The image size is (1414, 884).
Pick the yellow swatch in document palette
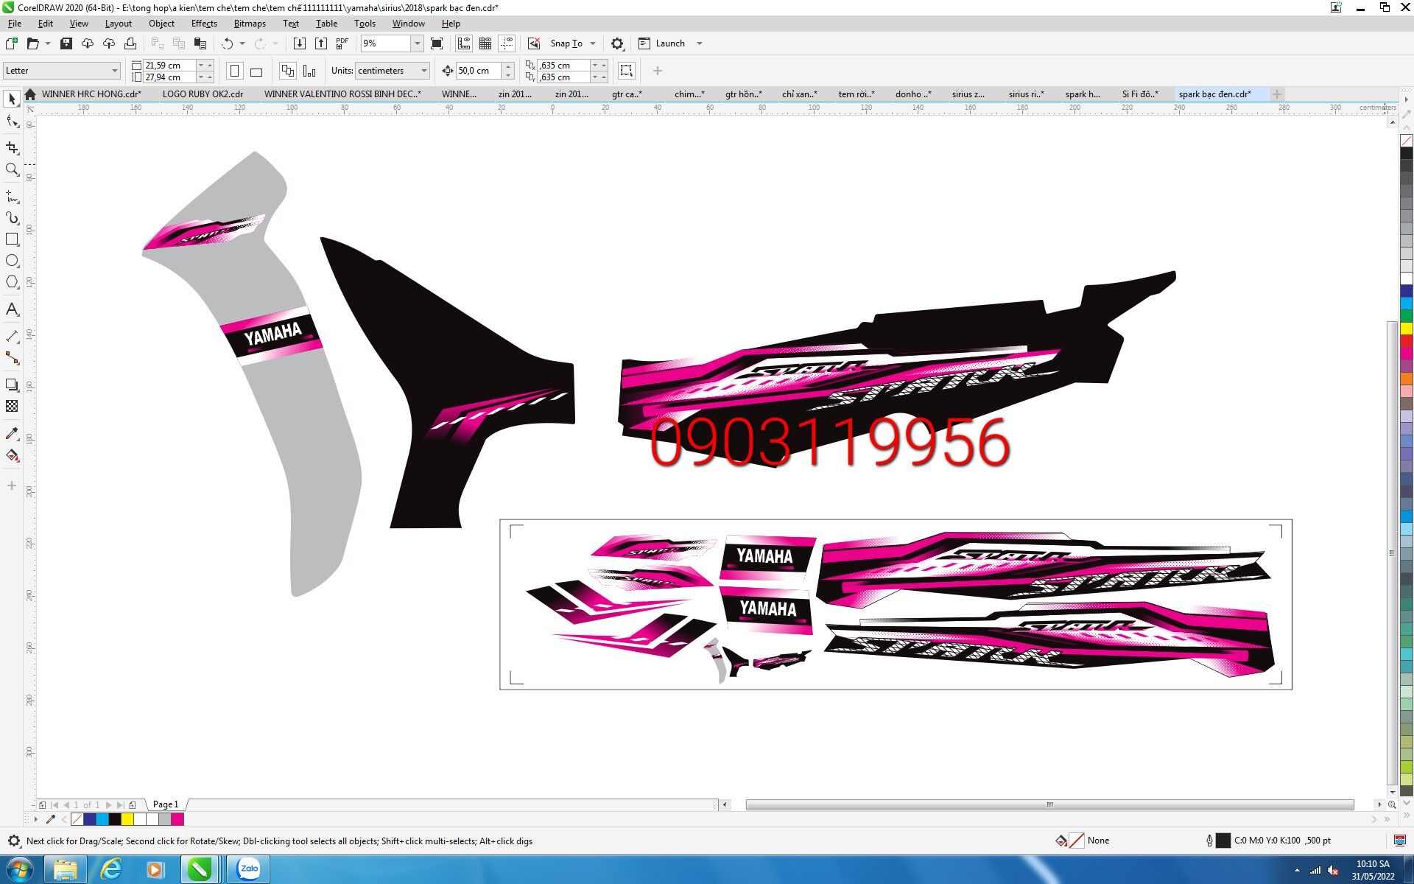127,819
